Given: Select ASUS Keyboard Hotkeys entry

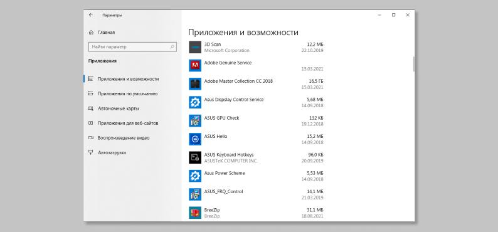Looking at the screenshot, I should tap(229, 155).
